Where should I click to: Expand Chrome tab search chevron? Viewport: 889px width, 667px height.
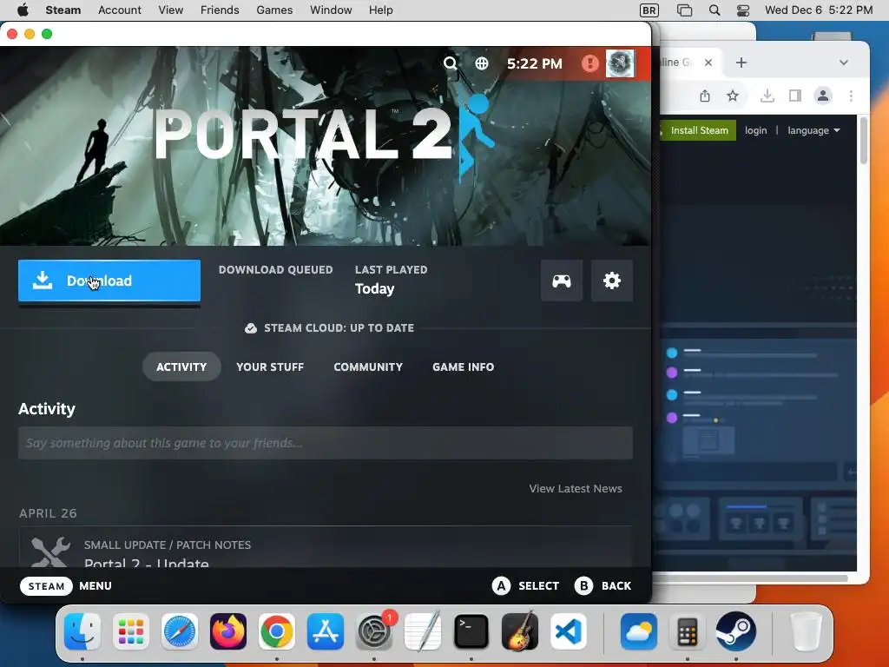[x=844, y=63]
